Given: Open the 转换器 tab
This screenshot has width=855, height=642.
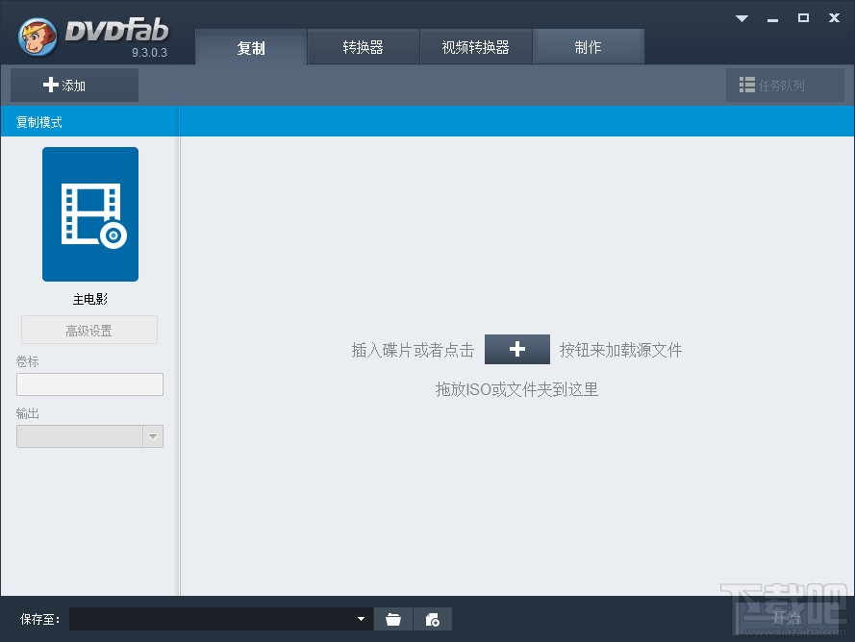Looking at the screenshot, I should point(364,47).
